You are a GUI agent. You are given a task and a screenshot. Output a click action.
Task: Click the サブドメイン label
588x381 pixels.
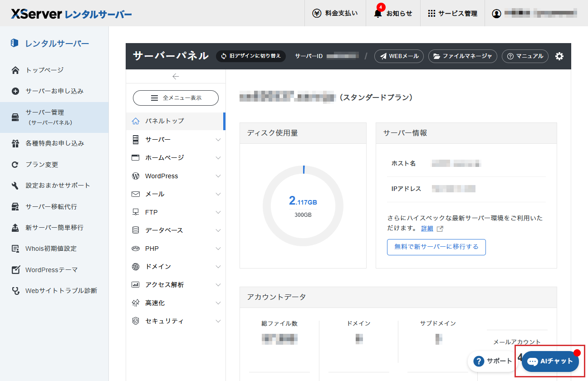[438, 323]
